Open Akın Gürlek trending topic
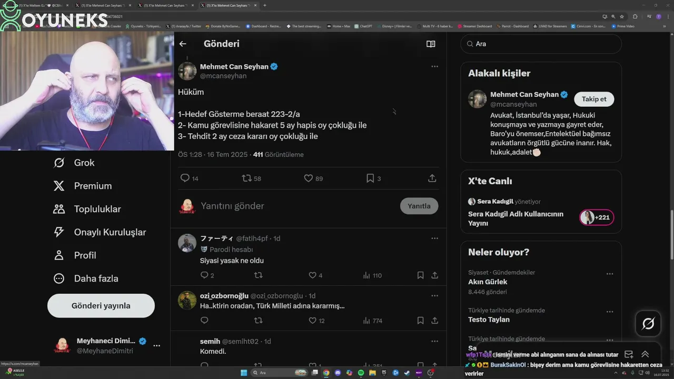 [x=488, y=282]
